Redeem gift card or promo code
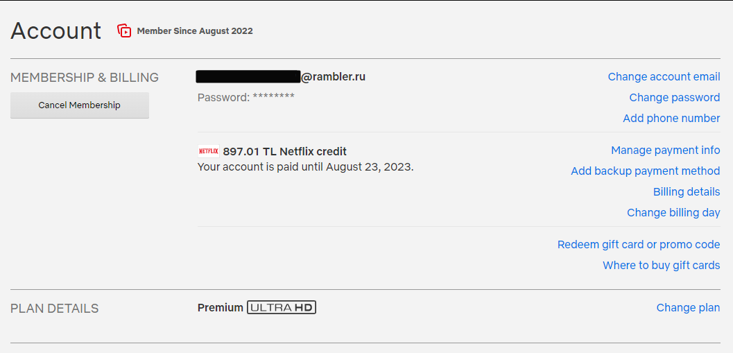 point(639,245)
